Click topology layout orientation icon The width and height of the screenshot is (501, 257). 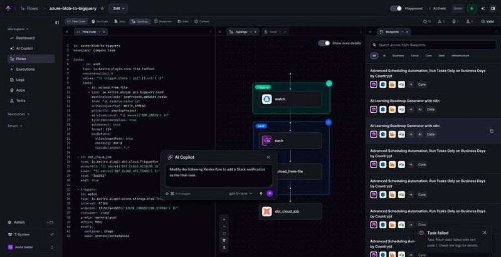(224, 241)
